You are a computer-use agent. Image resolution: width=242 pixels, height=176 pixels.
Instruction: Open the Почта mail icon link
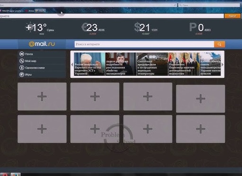tap(22, 54)
